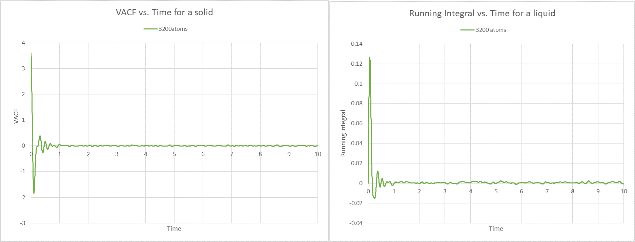Select the vertical "Running Integral" axis title
Viewport: 635px width, 242px height.
[343, 133]
